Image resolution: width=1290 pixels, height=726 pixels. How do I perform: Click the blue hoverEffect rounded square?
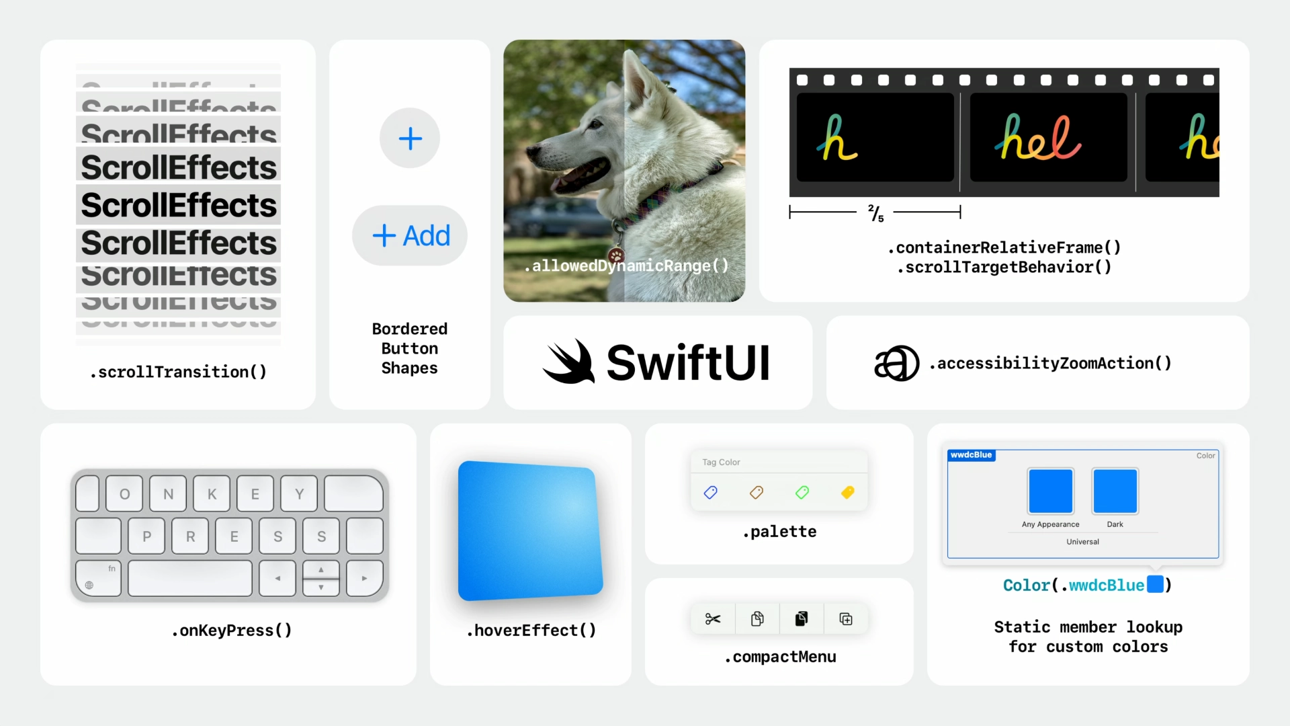[x=530, y=531]
